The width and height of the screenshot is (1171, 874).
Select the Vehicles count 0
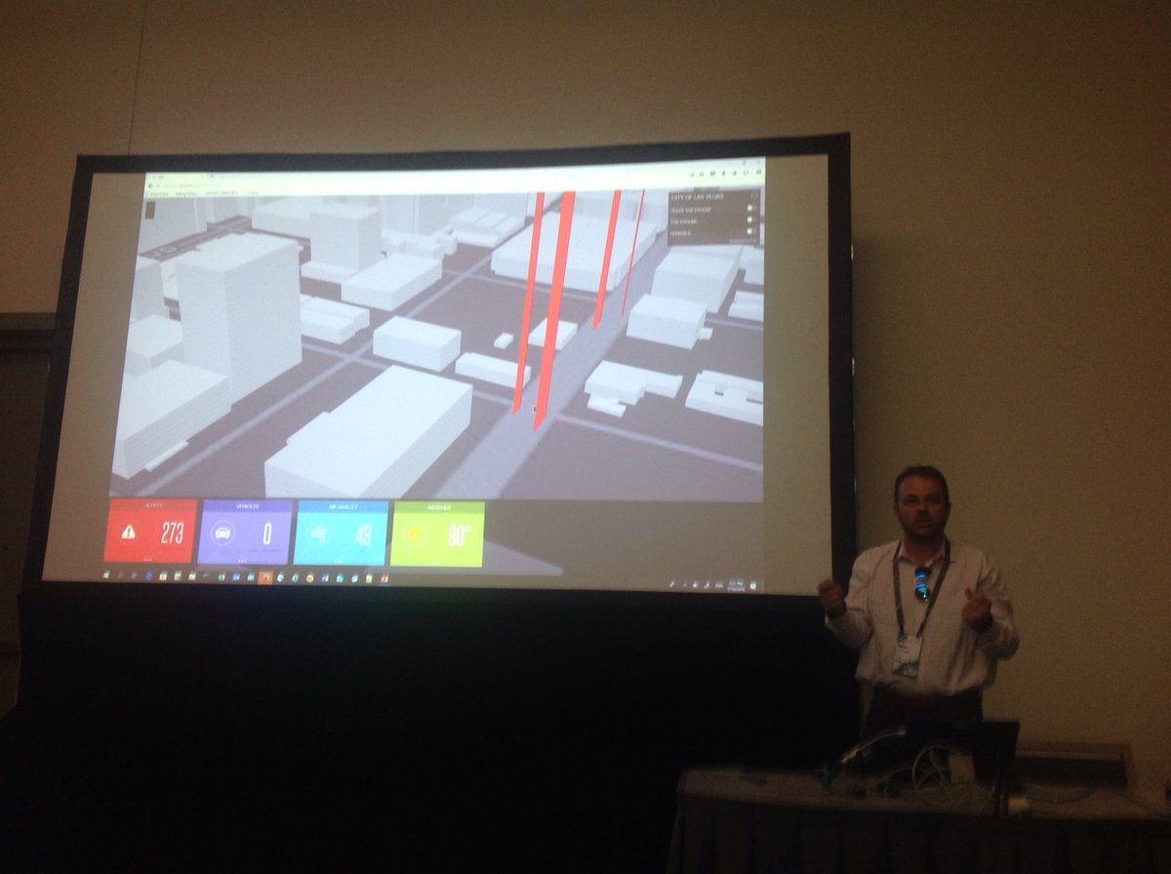pos(267,535)
